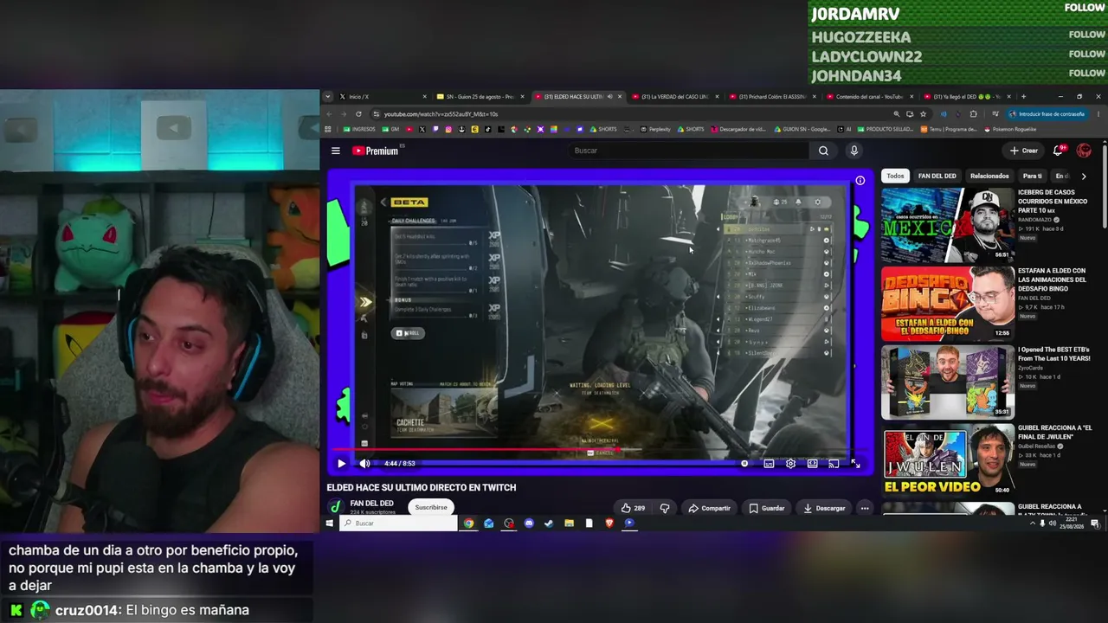This screenshot has height=623, width=1108.
Task: Toggle the autoplay switch in the player
Action: coord(743,464)
